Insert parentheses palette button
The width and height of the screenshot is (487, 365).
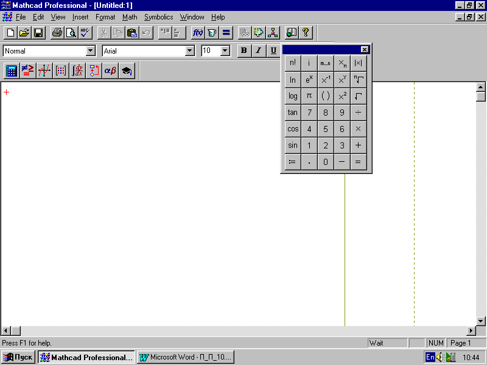click(326, 96)
